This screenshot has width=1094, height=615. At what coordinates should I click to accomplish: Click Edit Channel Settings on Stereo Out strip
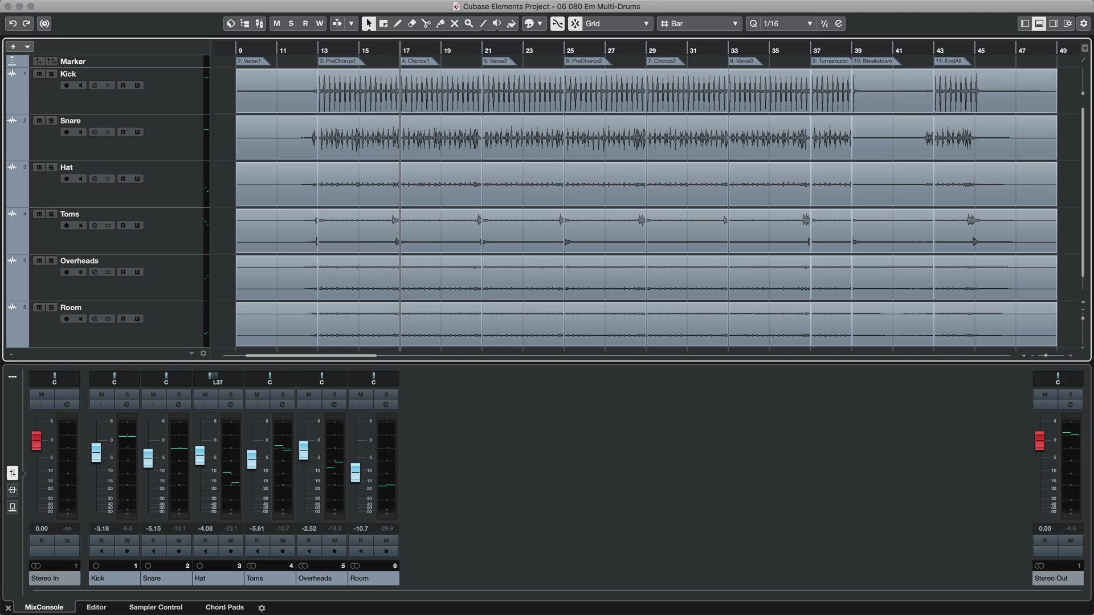1070,404
